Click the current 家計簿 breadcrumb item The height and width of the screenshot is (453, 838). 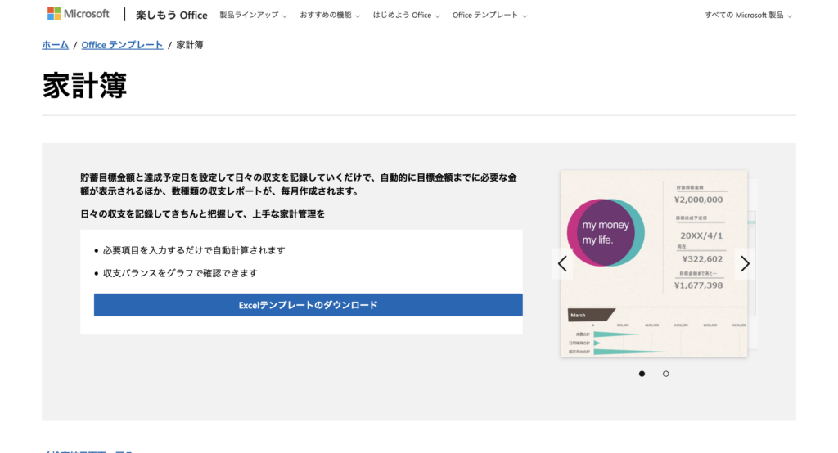click(190, 45)
